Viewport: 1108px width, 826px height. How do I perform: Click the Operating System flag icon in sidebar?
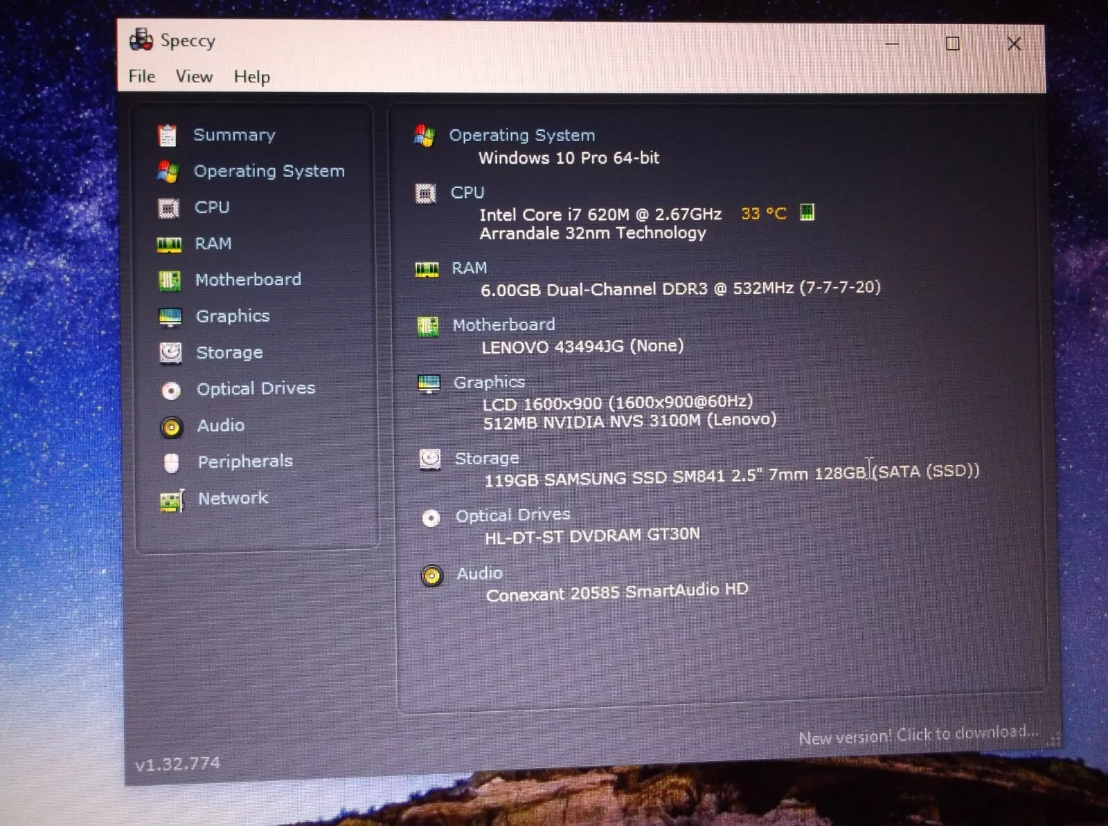(168, 172)
